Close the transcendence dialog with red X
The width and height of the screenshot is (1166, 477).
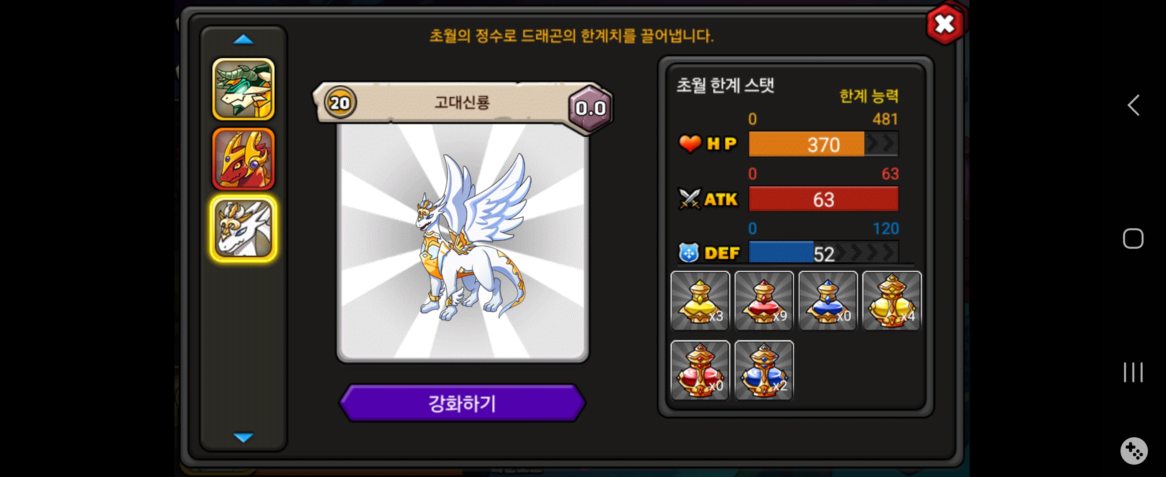coord(945,24)
